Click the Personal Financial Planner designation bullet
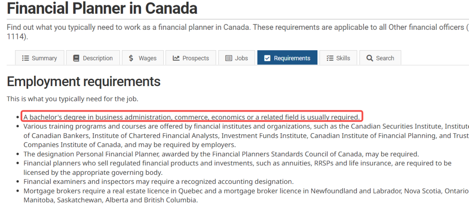 221,154
